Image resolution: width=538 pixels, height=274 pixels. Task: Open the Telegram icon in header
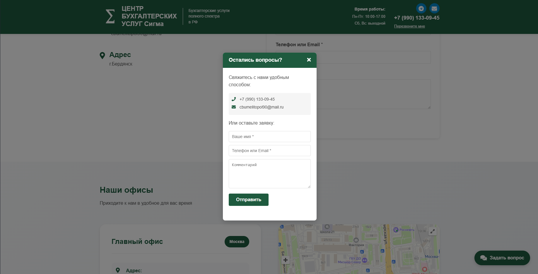[421, 8]
